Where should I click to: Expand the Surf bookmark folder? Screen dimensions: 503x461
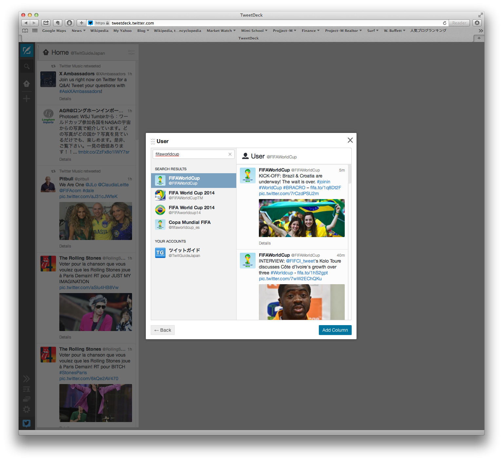pyautogui.click(x=373, y=31)
